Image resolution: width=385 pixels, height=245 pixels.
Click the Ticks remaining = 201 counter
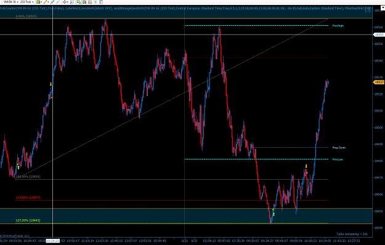(x=352, y=234)
